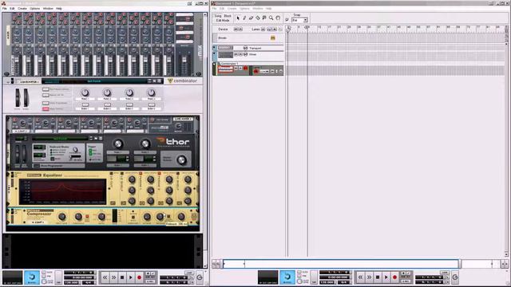Click Rewind in the sequencer window transport
The image size is (511, 287).
point(360,277)
